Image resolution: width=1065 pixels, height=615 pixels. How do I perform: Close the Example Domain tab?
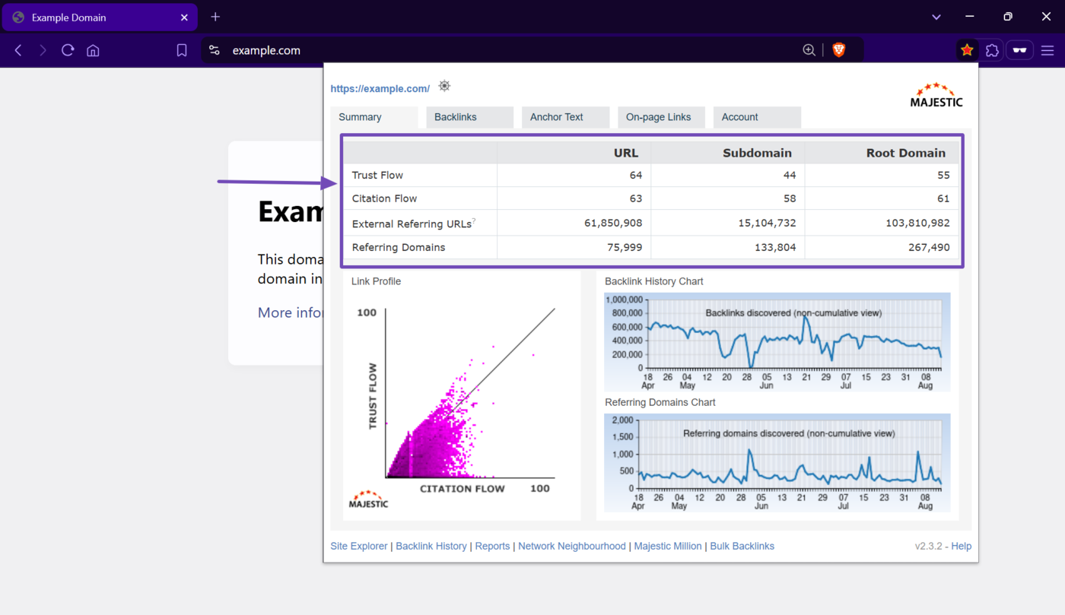point(184,17)
